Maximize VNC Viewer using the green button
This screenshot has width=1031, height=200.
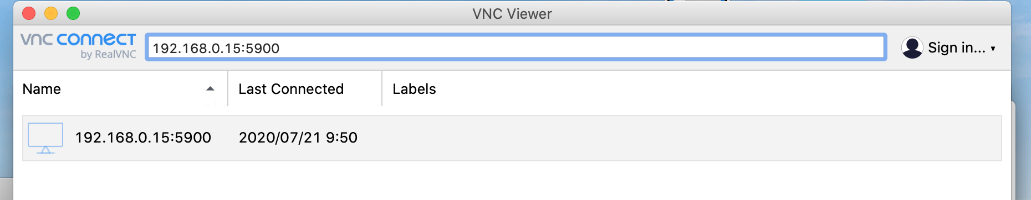[x=73, y=13]
